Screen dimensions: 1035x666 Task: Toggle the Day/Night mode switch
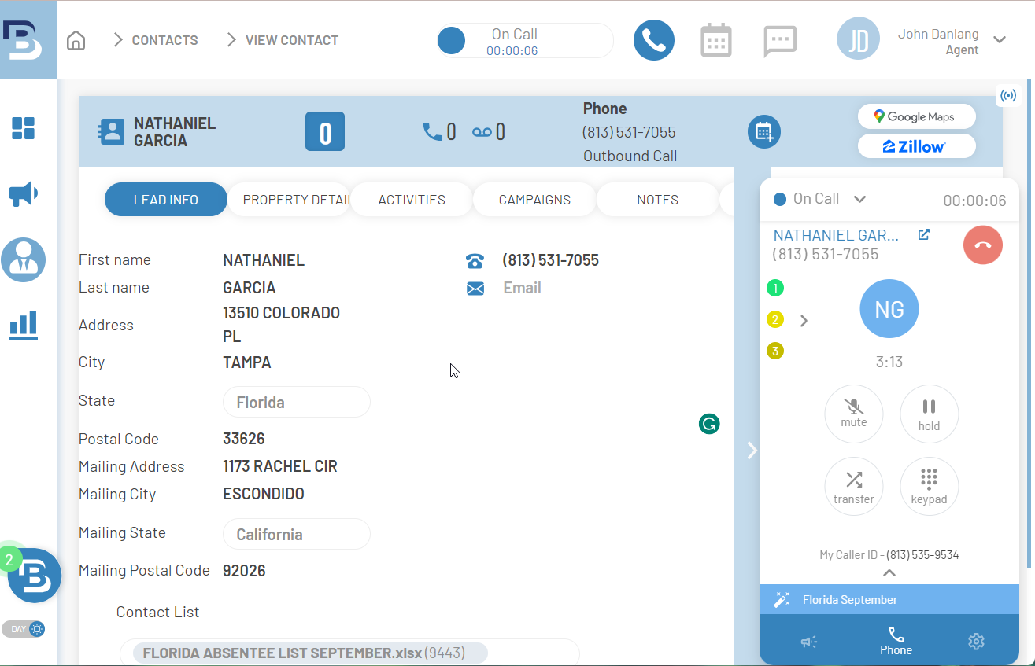24,629
